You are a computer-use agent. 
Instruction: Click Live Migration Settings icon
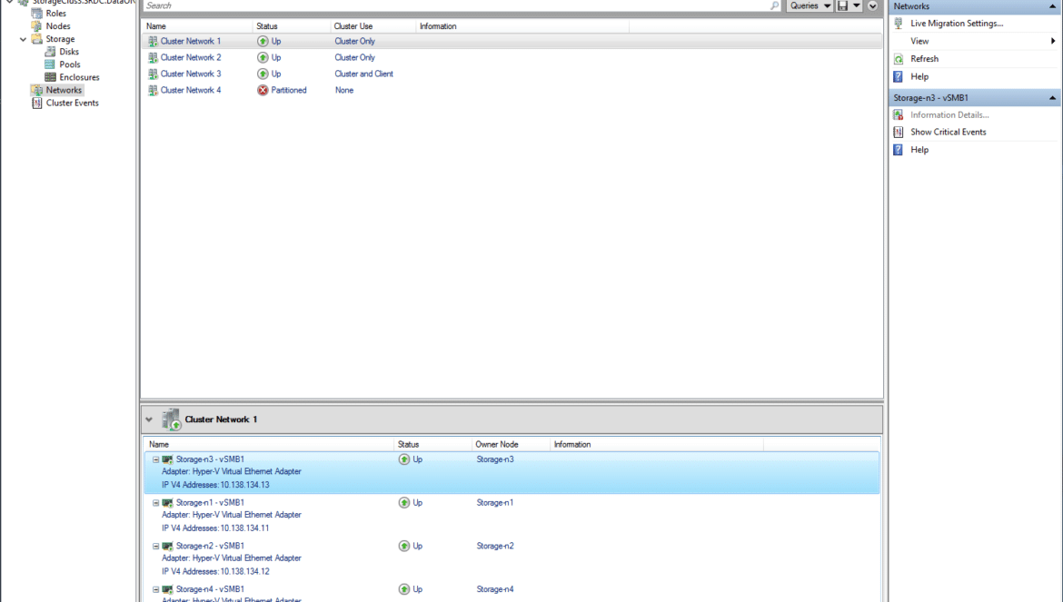[899, 23]
